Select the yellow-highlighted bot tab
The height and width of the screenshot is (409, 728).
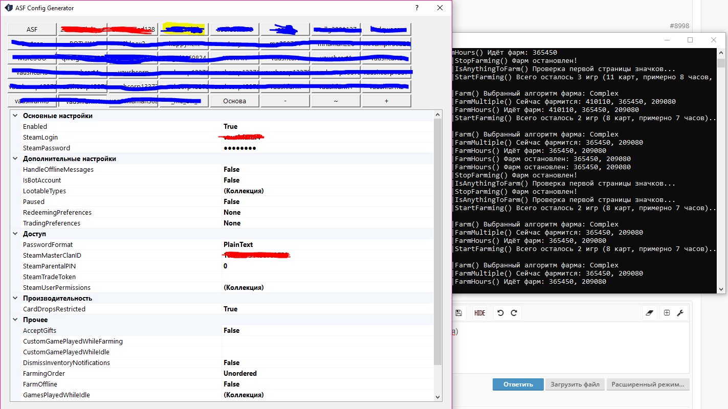coord(184,29)
